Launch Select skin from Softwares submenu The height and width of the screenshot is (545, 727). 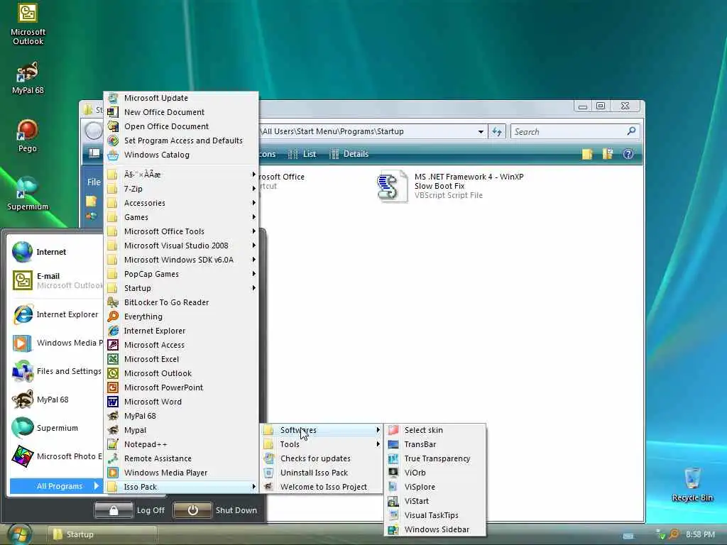[x=436, y=430]
